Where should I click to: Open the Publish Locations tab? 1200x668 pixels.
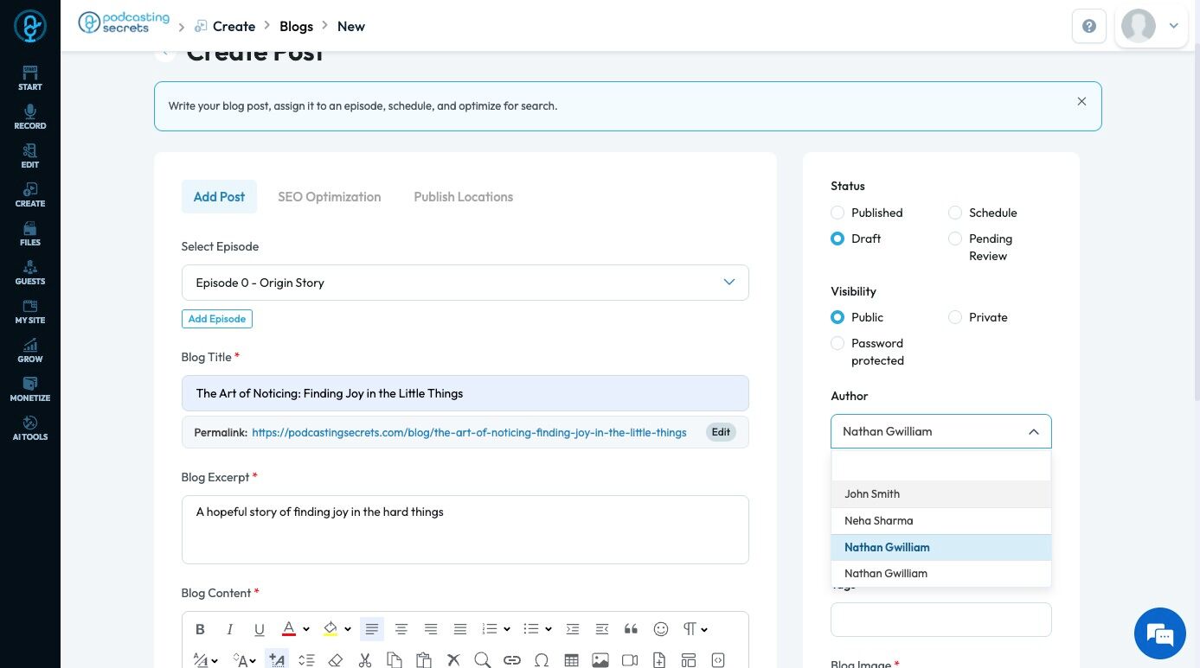click(x=463, y=197)
